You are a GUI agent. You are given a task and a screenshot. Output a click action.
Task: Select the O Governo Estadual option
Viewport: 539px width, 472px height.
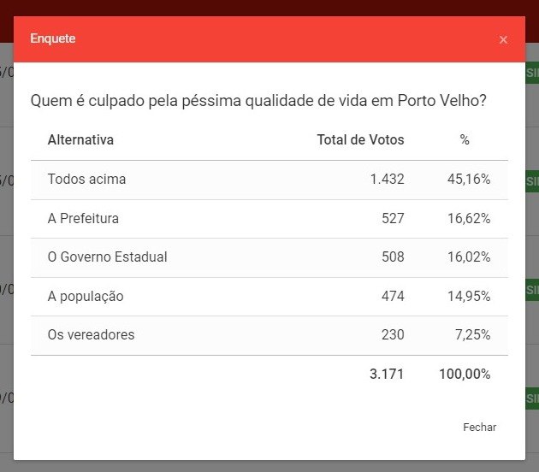coord(107,257)
